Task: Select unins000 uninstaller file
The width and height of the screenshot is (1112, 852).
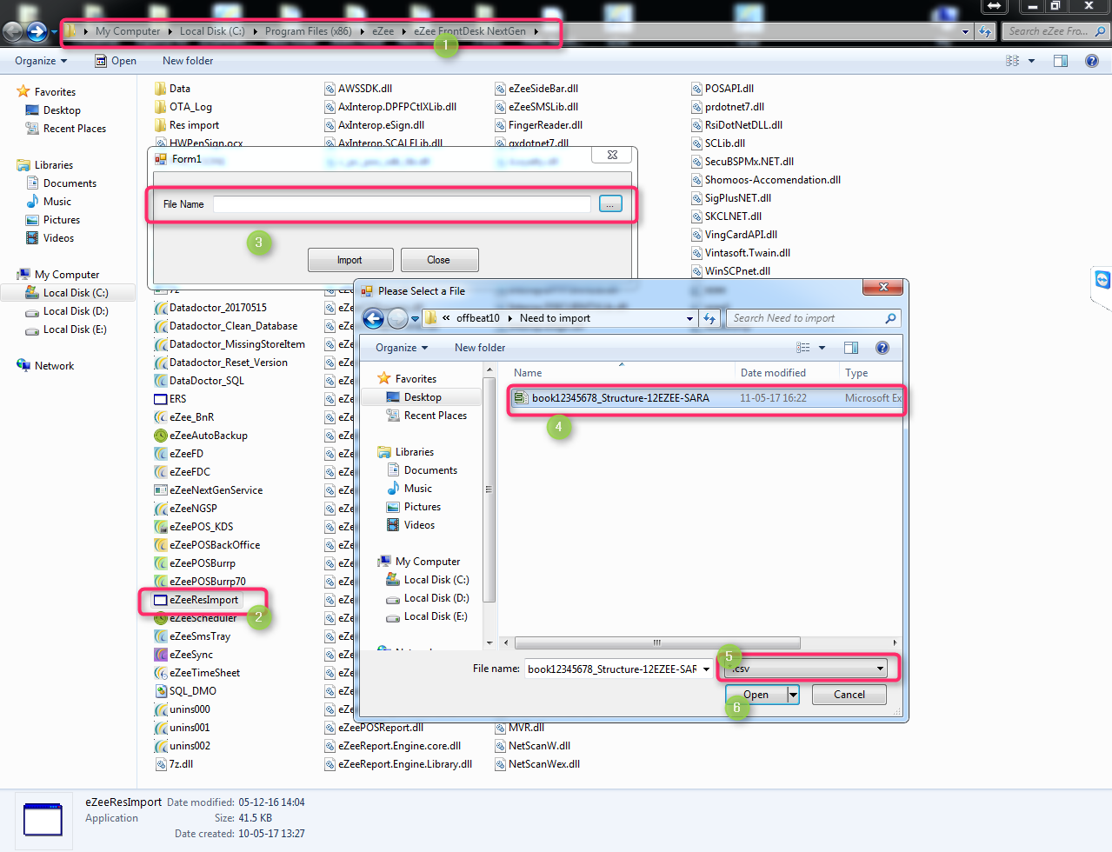Action: pos(182,709)
